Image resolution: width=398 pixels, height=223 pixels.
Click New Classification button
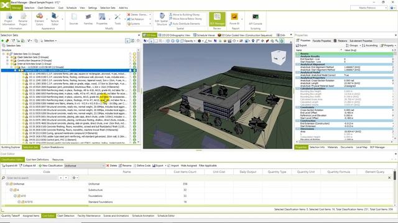click(51, 165)
